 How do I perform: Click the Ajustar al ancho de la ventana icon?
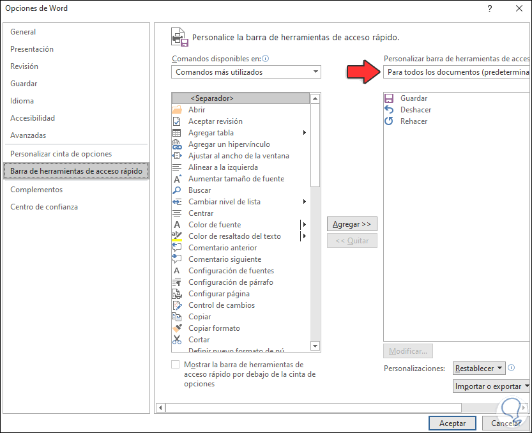point(177,156)
